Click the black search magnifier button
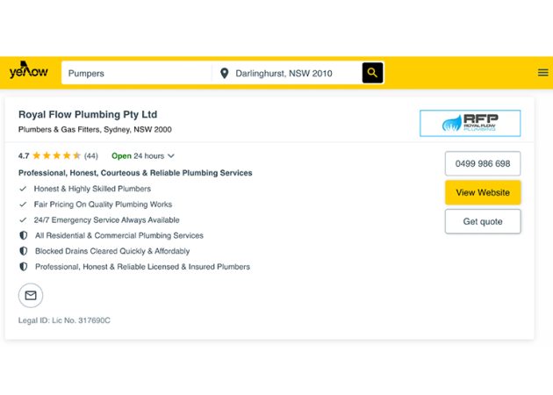 372,73
